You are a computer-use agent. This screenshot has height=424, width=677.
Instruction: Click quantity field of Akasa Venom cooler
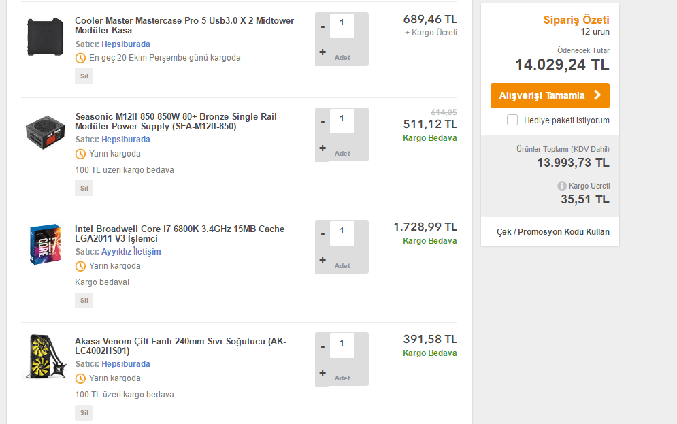pyautogui.click(x=342, y=344)
